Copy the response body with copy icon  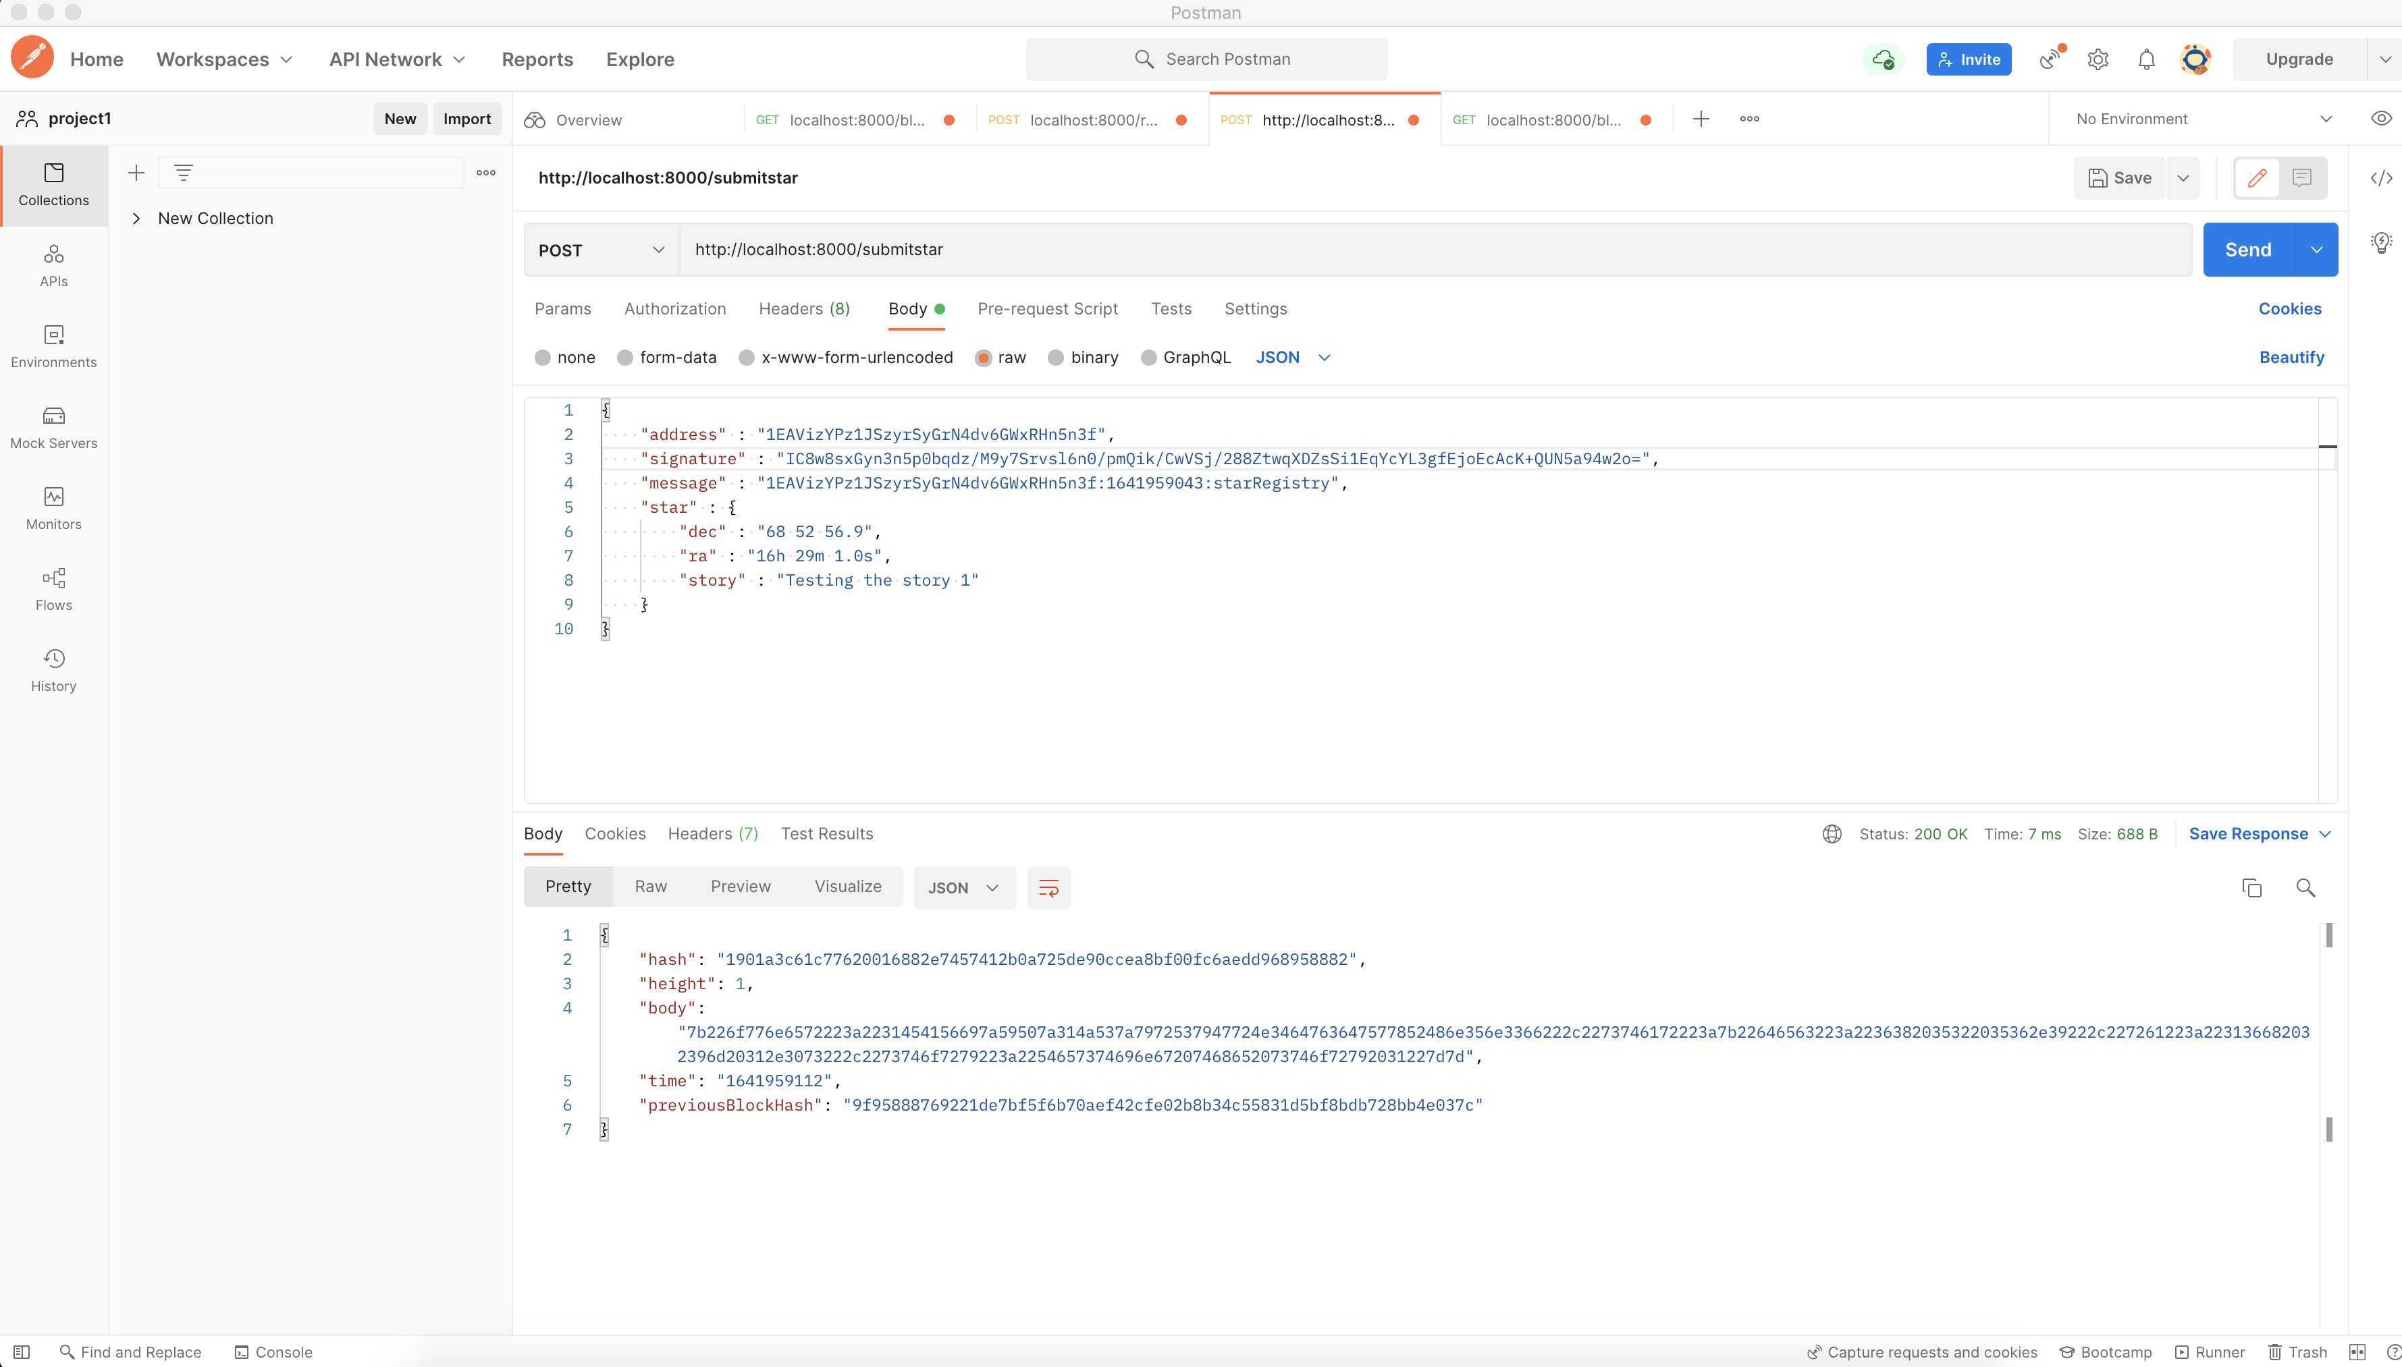(2251, 887)
